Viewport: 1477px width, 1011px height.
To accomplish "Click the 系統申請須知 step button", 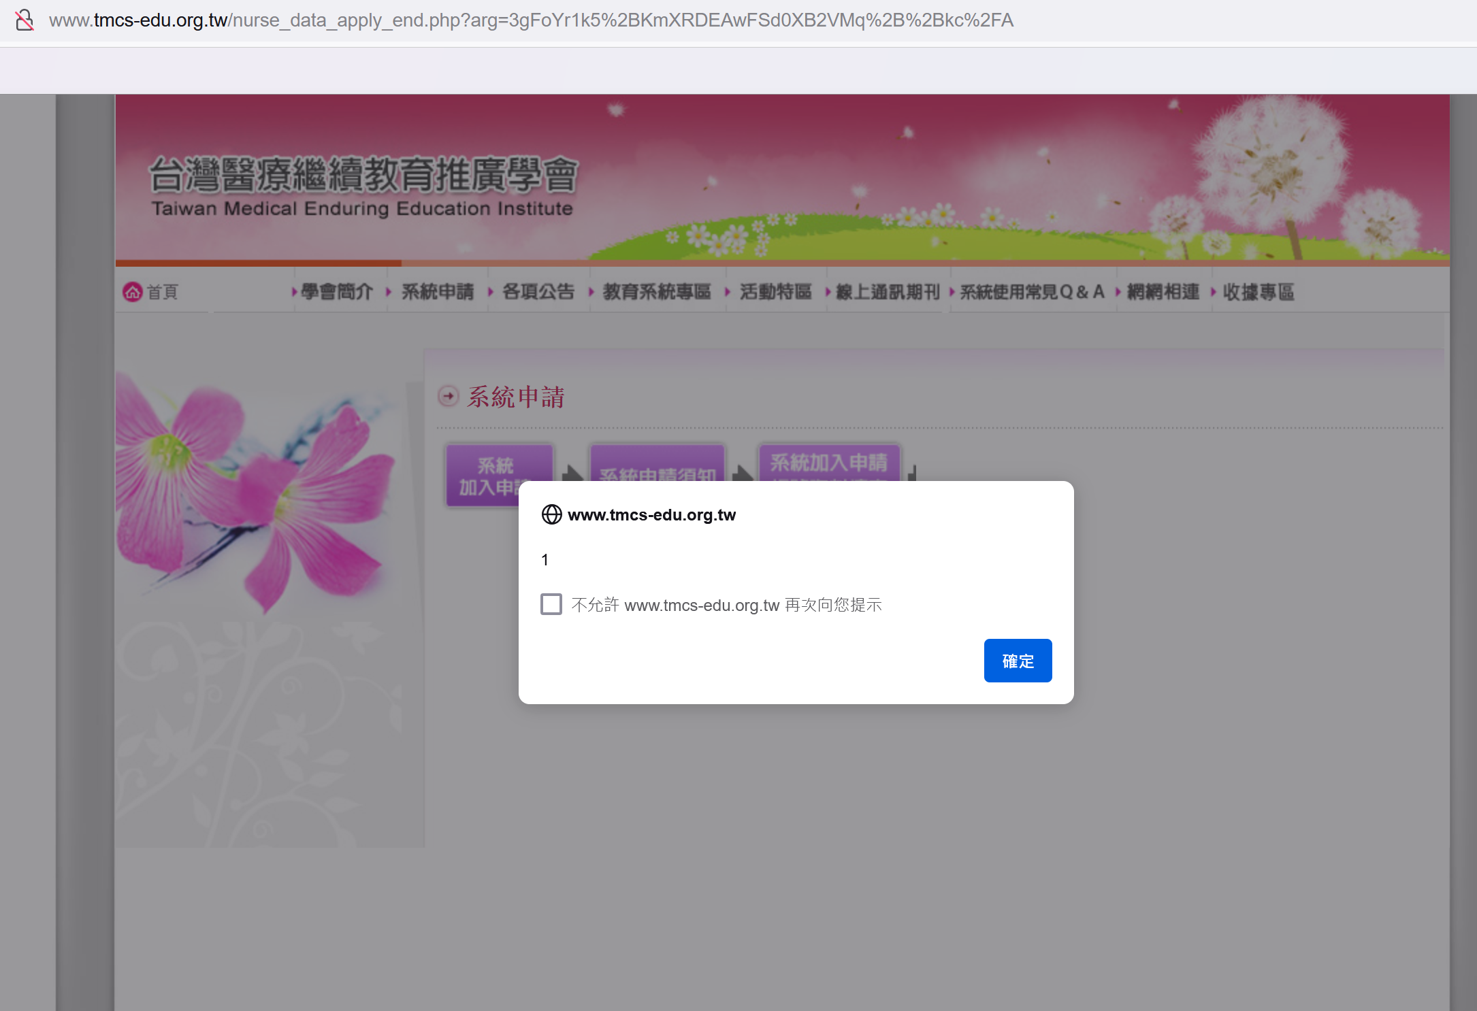I will (658, 464).
